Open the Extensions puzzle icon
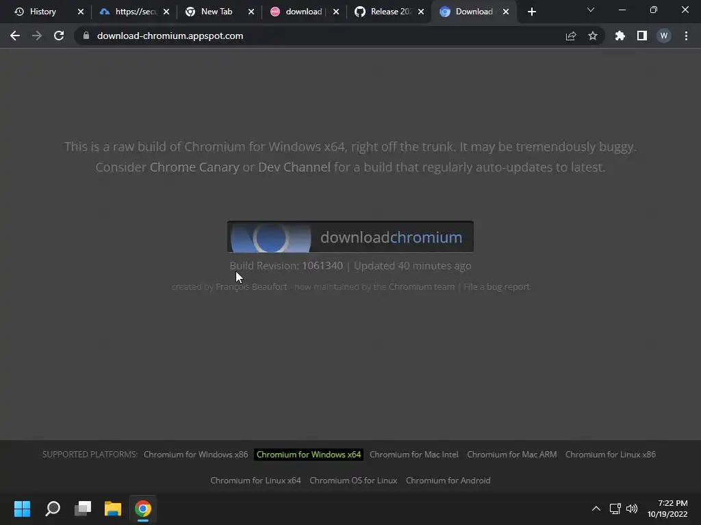The width and height of the screenshot is (701, 525). 620,36
